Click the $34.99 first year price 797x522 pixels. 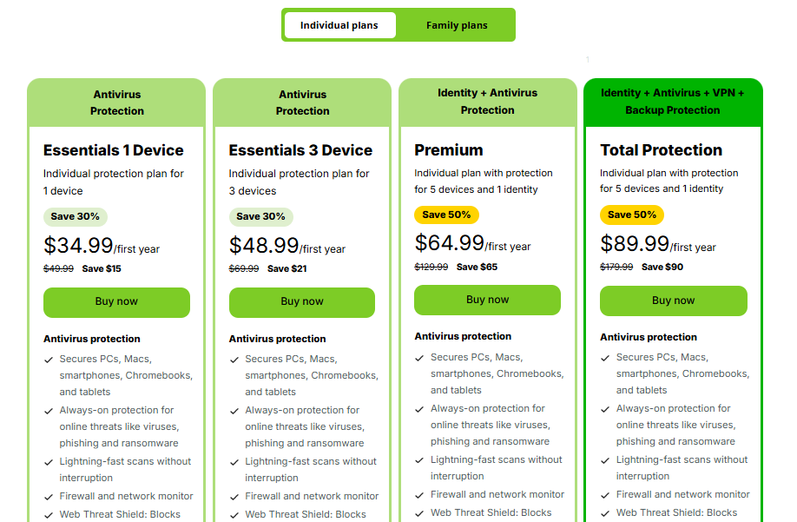point(79,246)
